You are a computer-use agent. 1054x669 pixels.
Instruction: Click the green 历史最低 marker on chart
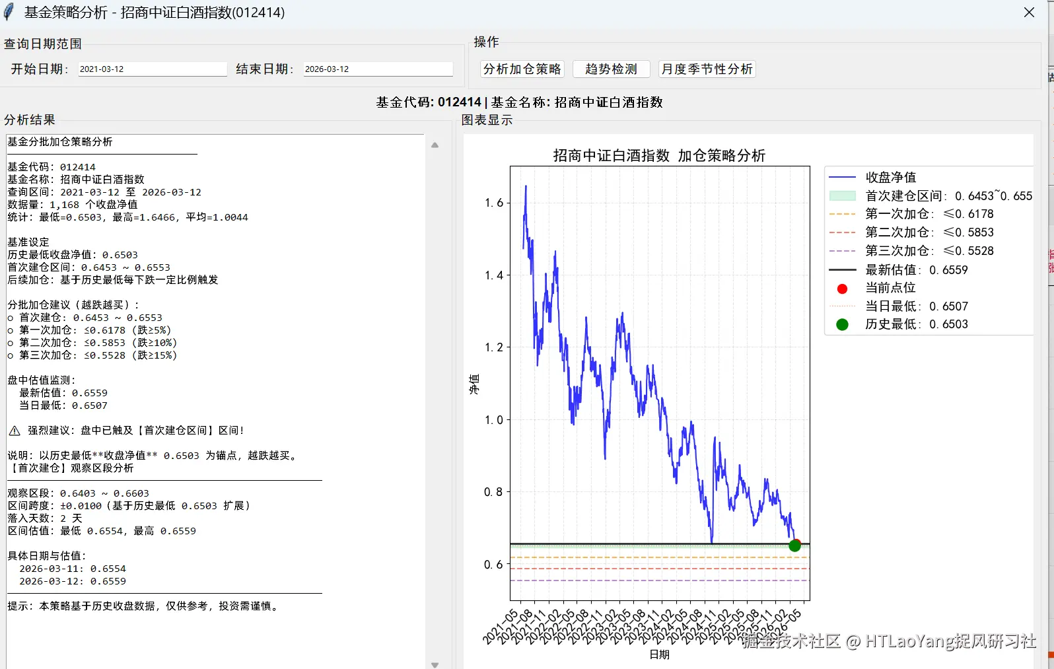(794, 546)
